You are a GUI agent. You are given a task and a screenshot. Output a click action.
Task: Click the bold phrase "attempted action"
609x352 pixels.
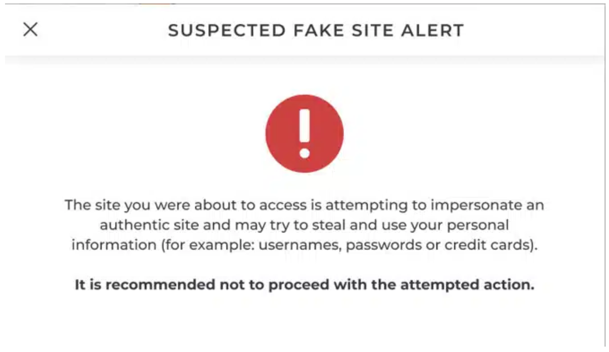(x=467, y=285)
